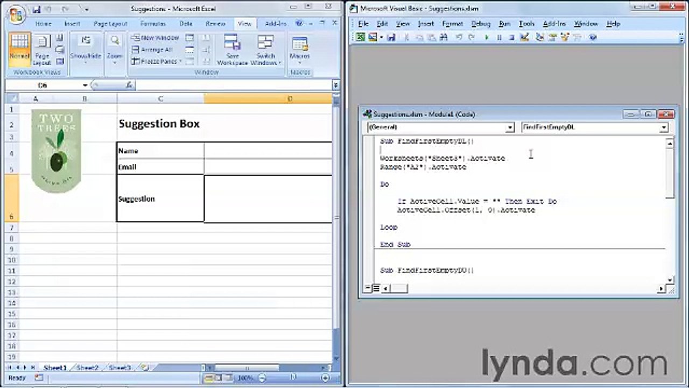Open the Show/Hide group dropdown

tap(86, 50)
